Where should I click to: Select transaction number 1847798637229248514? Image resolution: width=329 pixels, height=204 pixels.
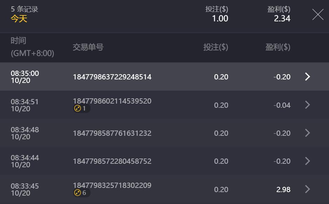[x=112, y=77]
